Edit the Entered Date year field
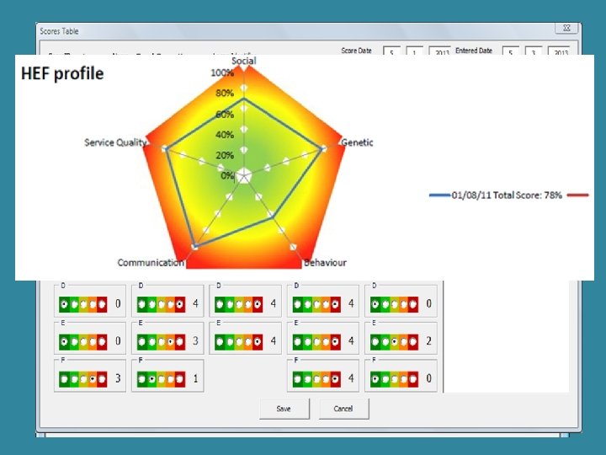The height and width of the screenshot is (455, 606). tap(559, 51)
